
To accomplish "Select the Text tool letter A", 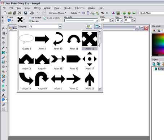I will point(3,95).
